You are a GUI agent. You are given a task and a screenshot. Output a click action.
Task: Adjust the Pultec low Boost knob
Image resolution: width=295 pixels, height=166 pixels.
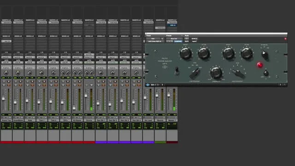click(186, 53)
